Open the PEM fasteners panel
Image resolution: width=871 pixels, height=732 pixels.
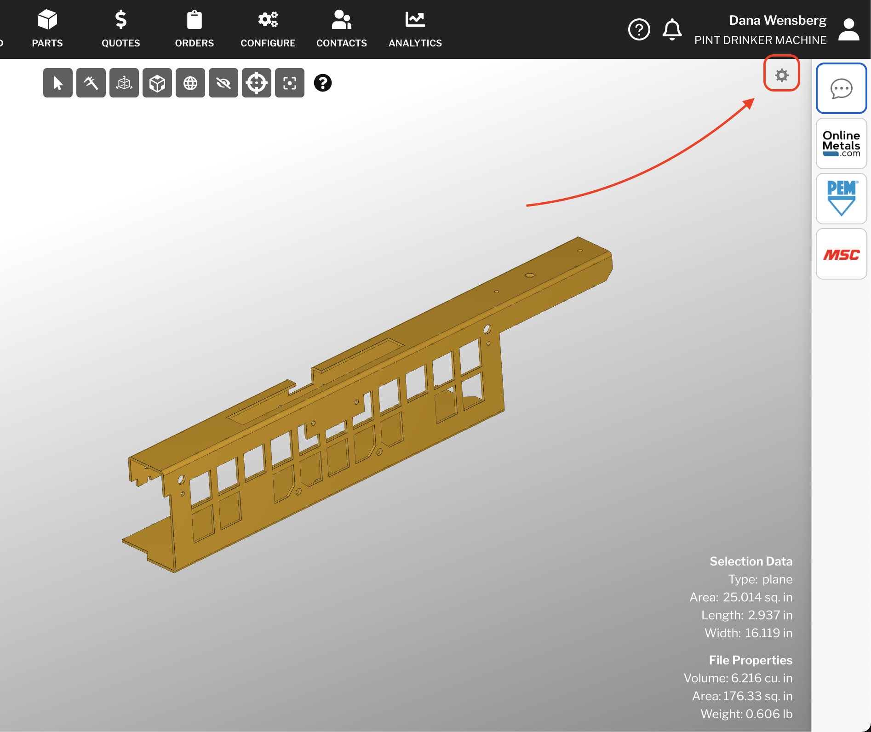point(841,199)
